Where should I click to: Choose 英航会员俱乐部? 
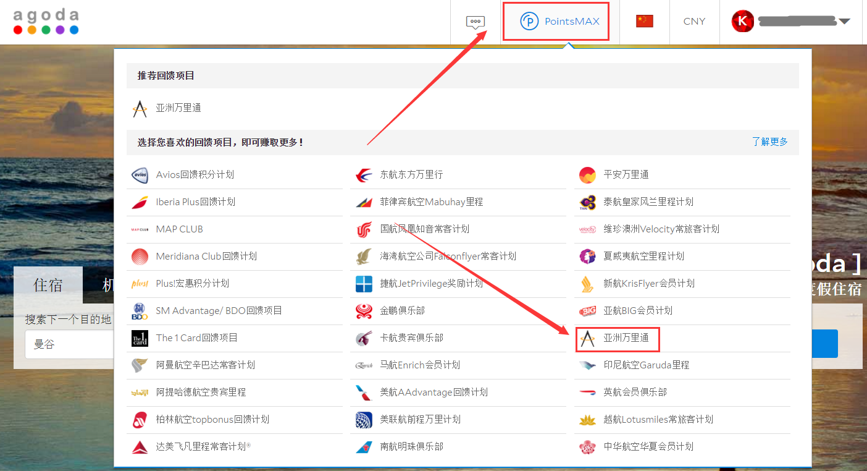635,392
